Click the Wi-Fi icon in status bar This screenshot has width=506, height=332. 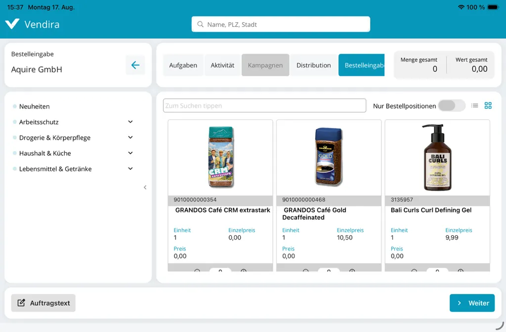[461, 7]
